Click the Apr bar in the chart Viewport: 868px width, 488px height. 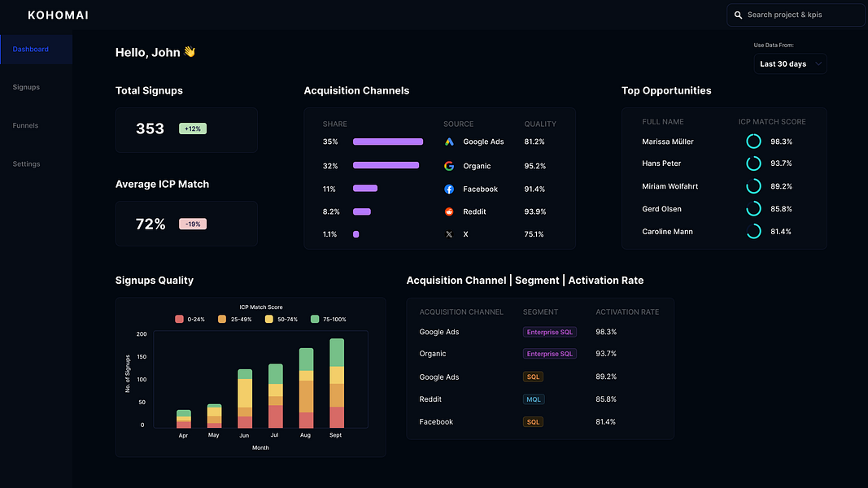(x=184, y=419)
